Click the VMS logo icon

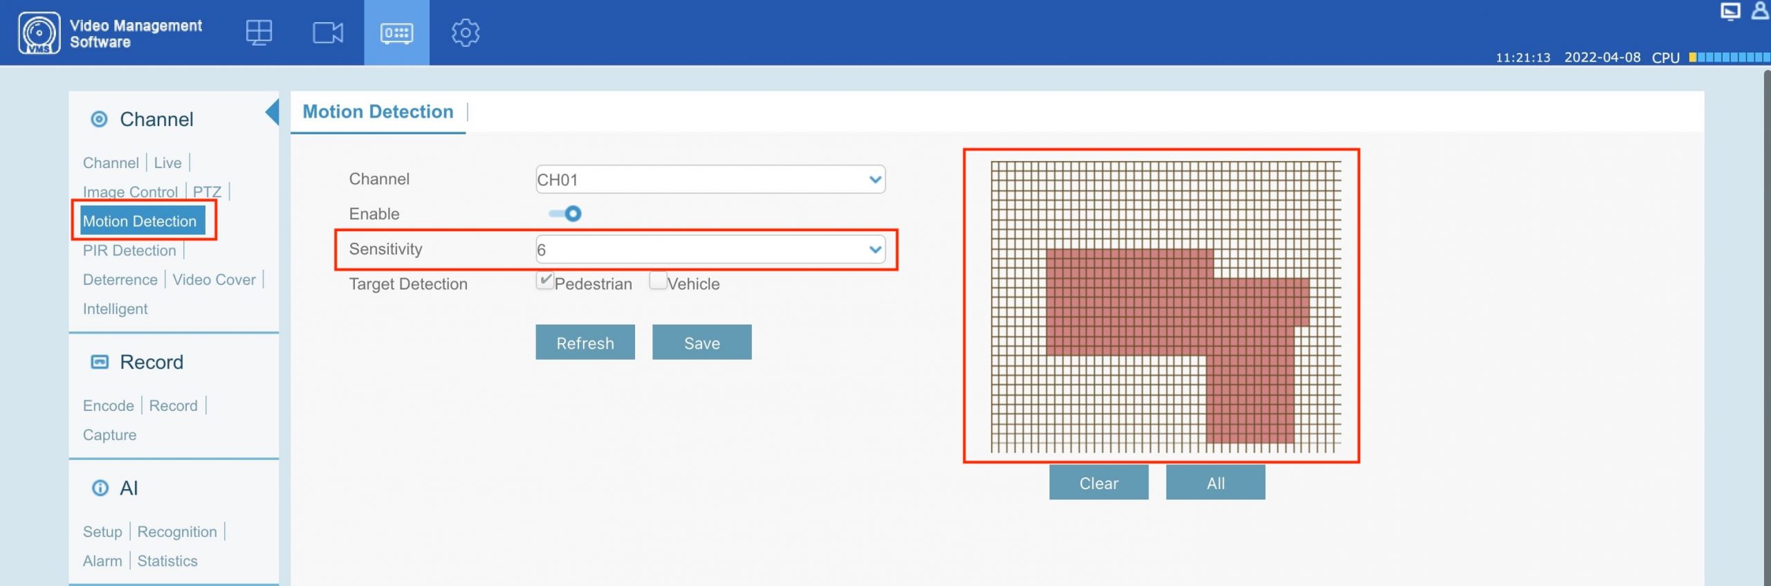click(39, 33)
